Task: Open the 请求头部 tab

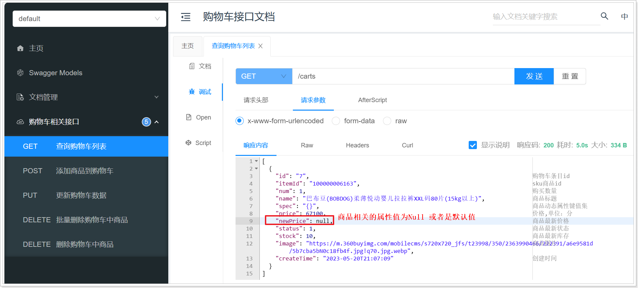Action: [x=256, y=100]
